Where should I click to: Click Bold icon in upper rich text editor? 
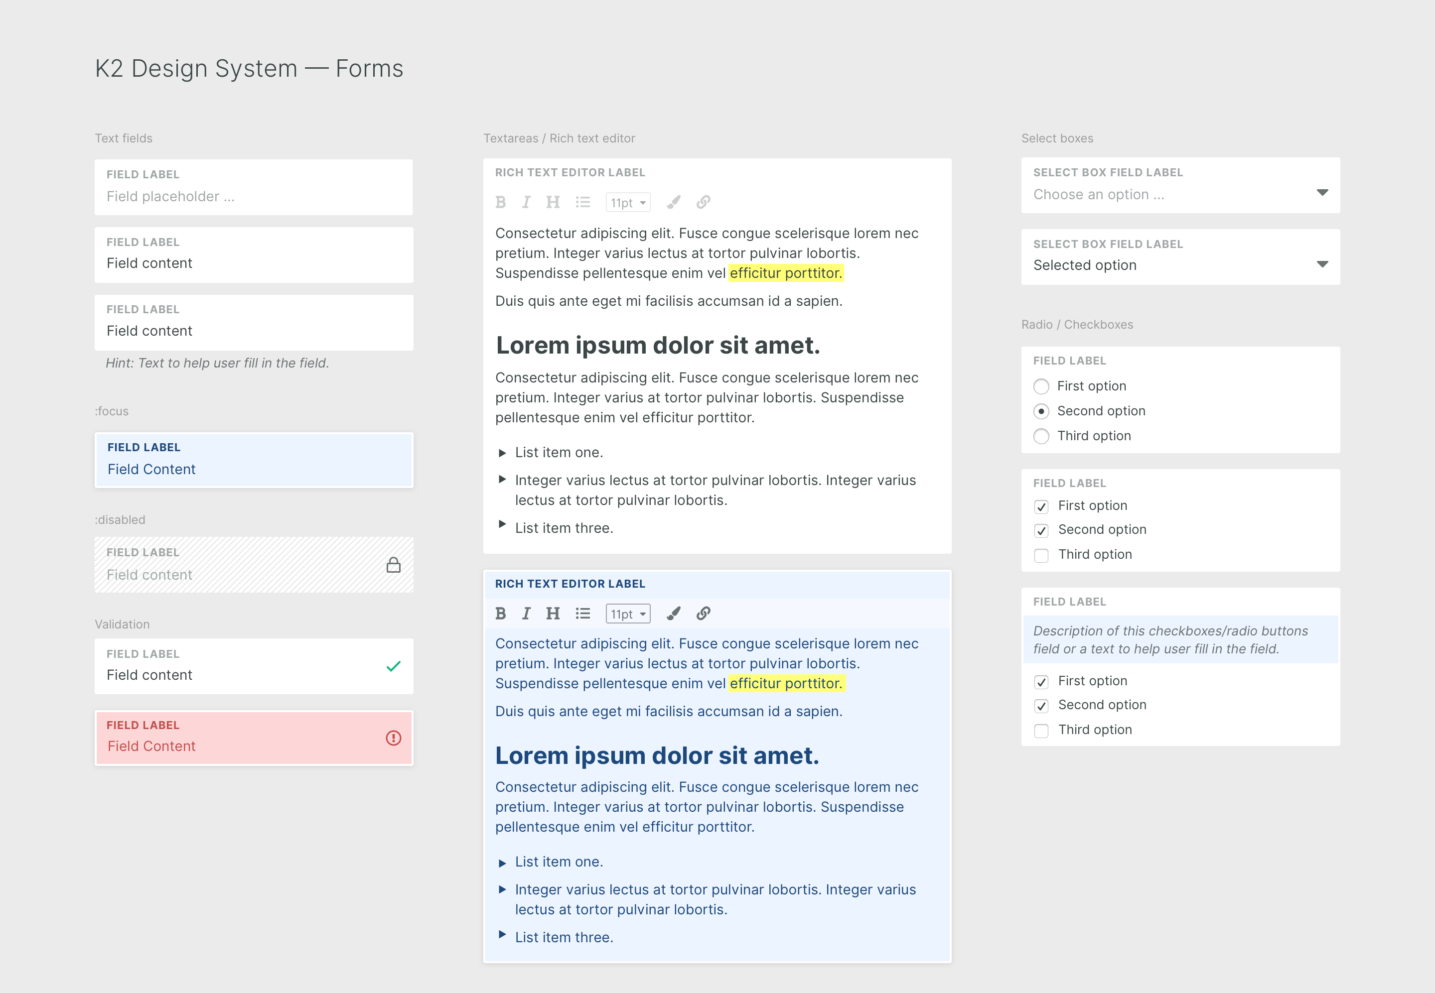pyautogui.click(x=501, y=202)
